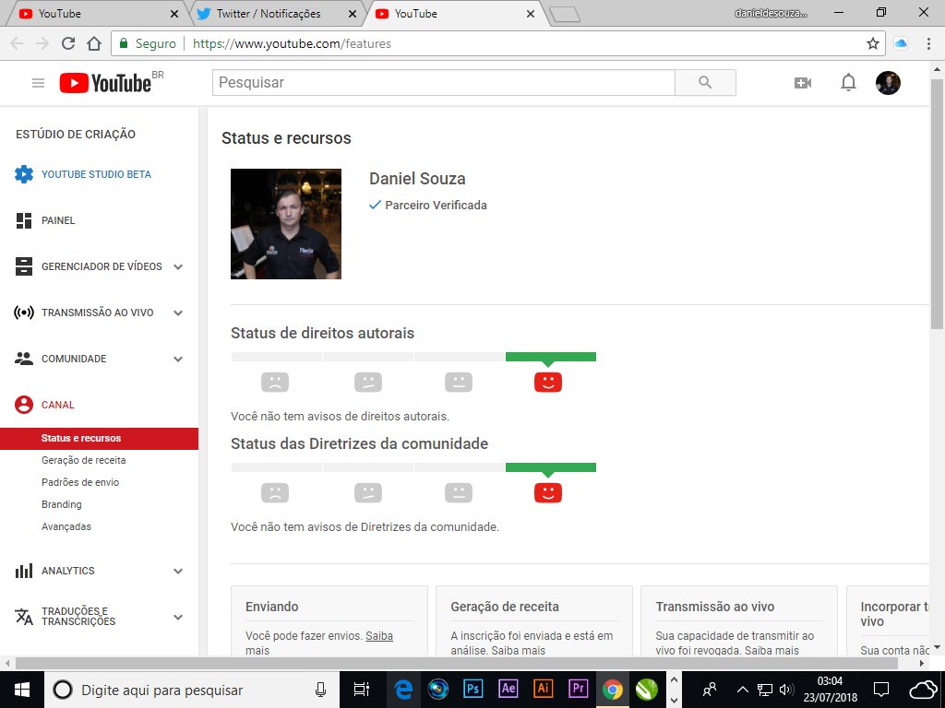Expand Gerenciador de Vídeos section
This screenshot has height=708, width=945.
coord(178,266)
